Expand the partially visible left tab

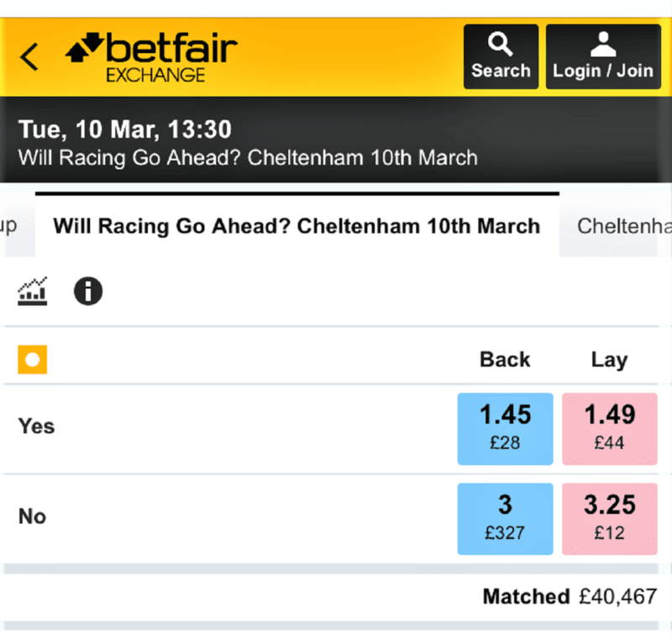(13, 226)
